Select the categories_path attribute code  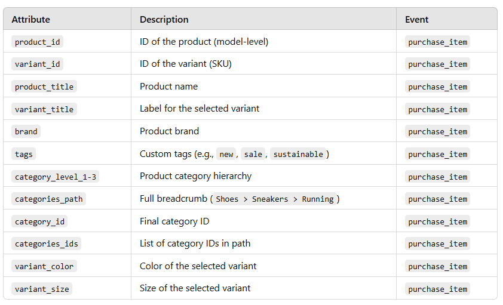(49, 199)
